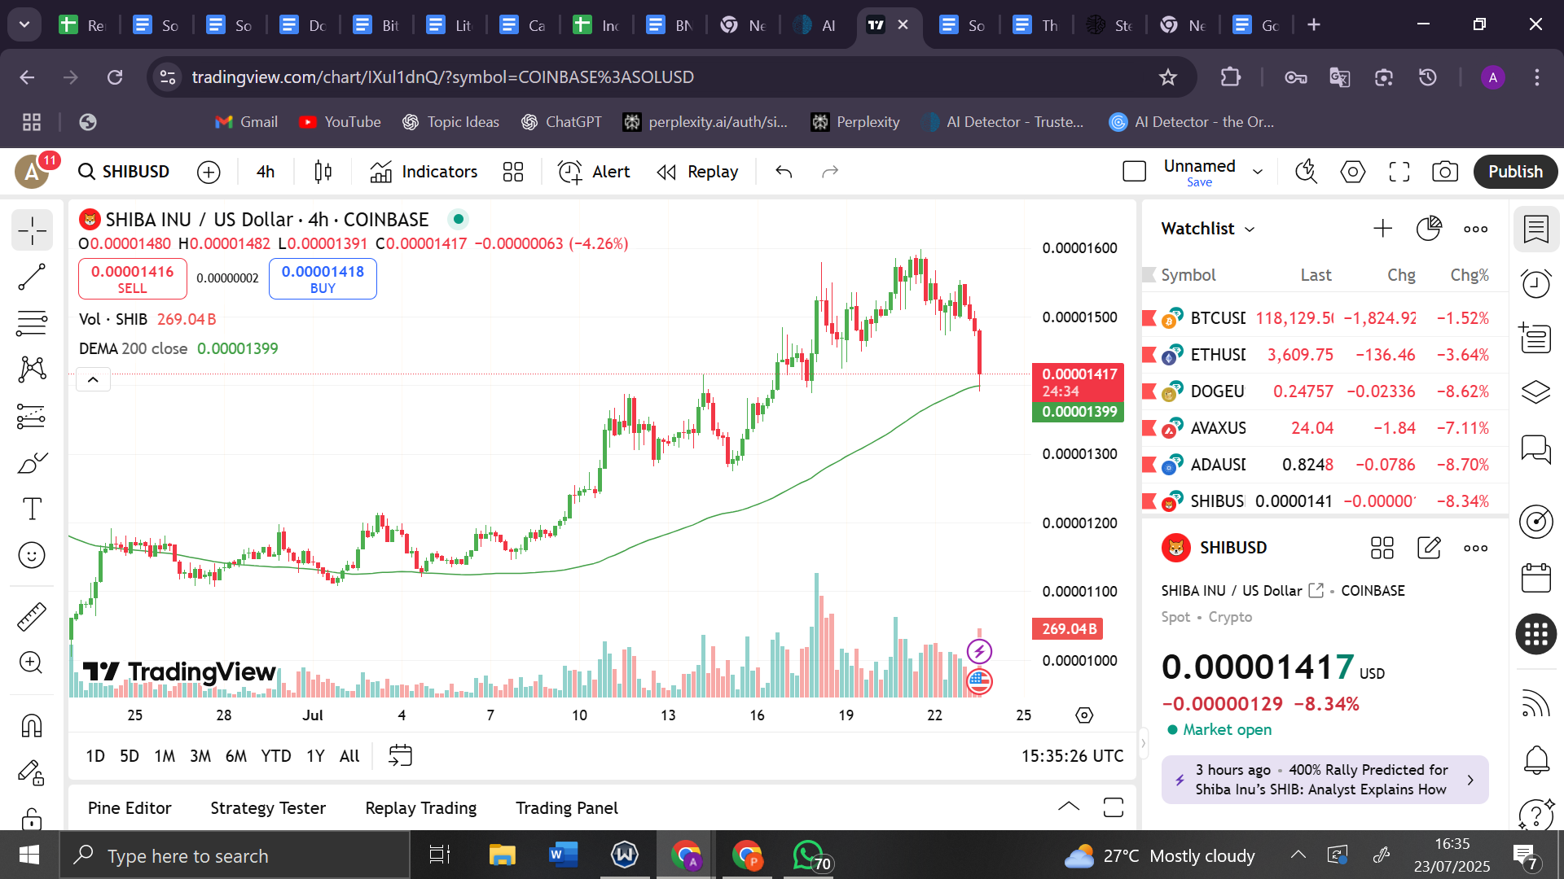
Task: Click the SELL 0.00001416 button
Action: pos(133,279)
